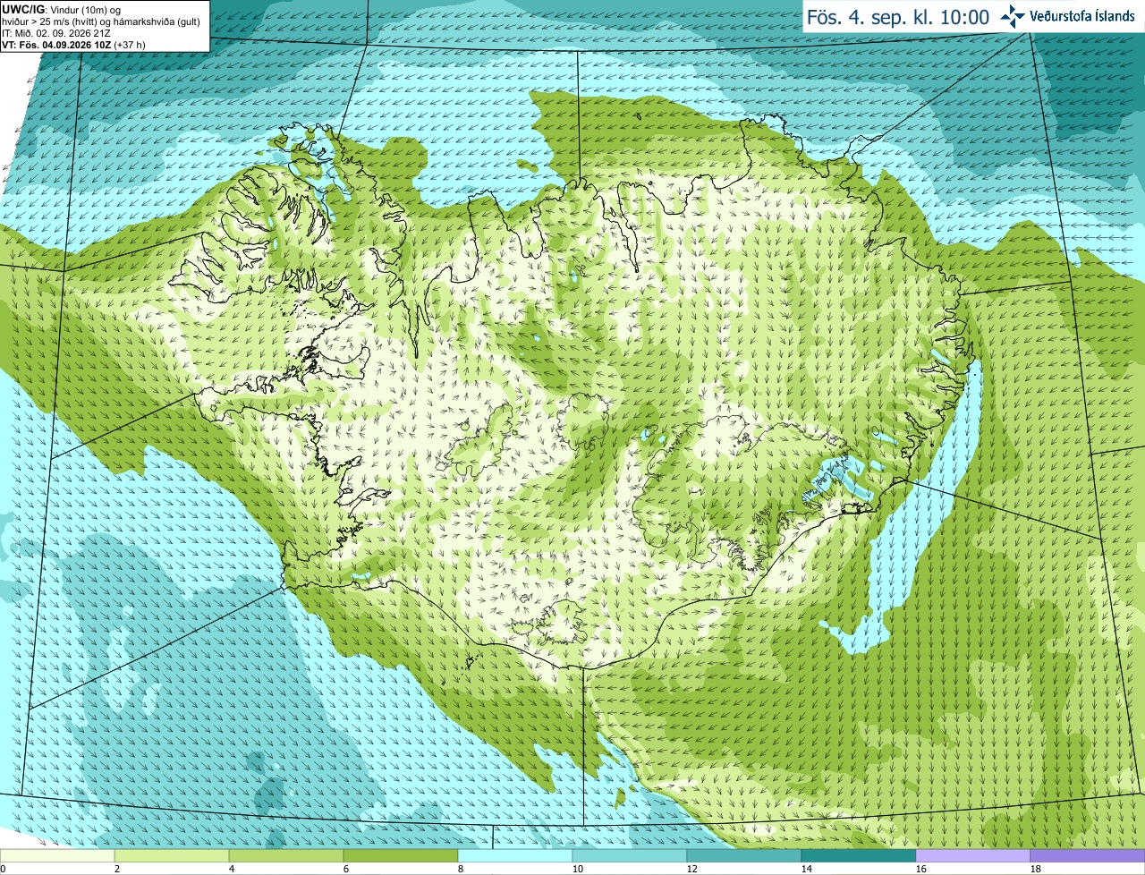Pick the turquoise 10–12 m/s legend swatch

630,856
